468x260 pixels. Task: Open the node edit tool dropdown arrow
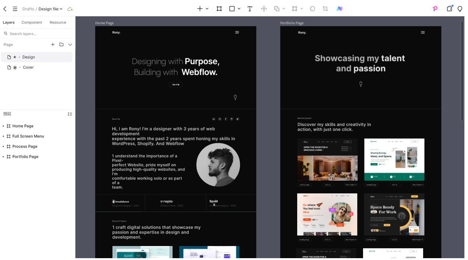302,9
